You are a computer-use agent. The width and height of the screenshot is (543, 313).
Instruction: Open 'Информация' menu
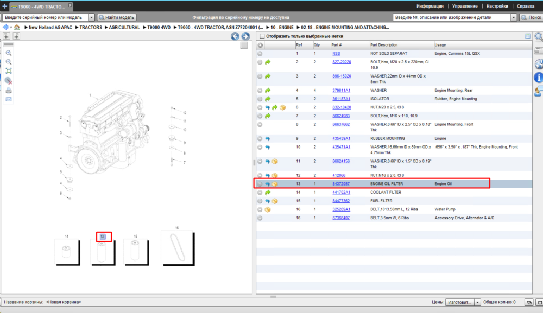430,6
